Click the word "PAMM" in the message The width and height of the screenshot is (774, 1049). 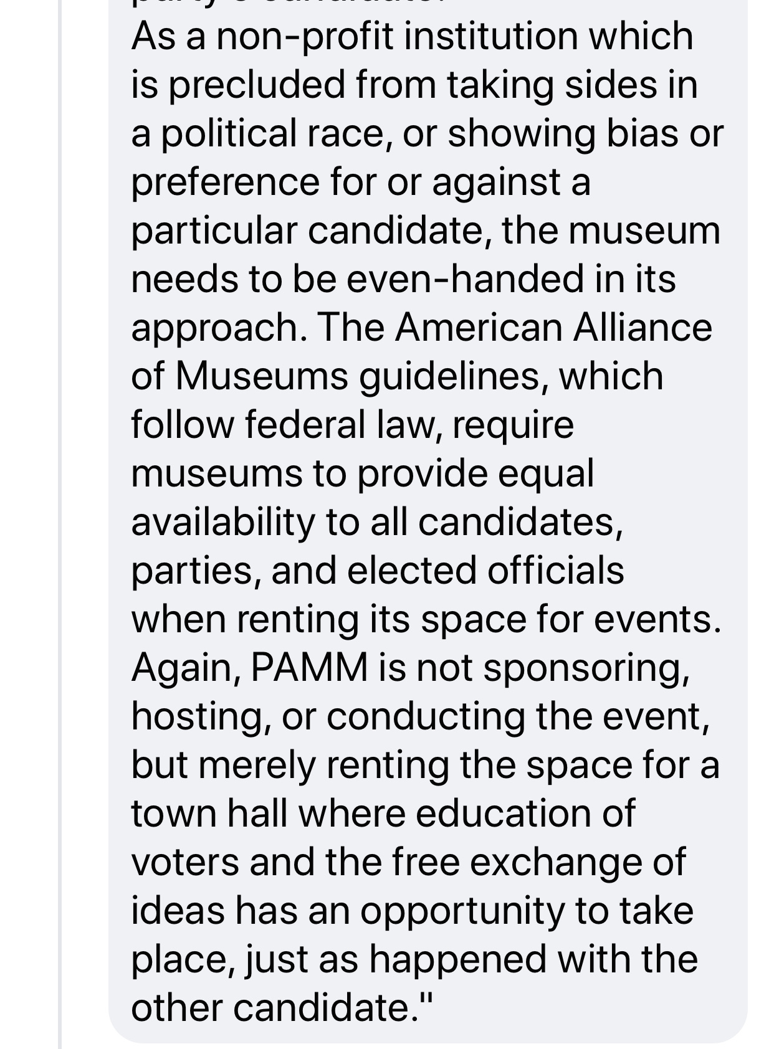point(309,668)
